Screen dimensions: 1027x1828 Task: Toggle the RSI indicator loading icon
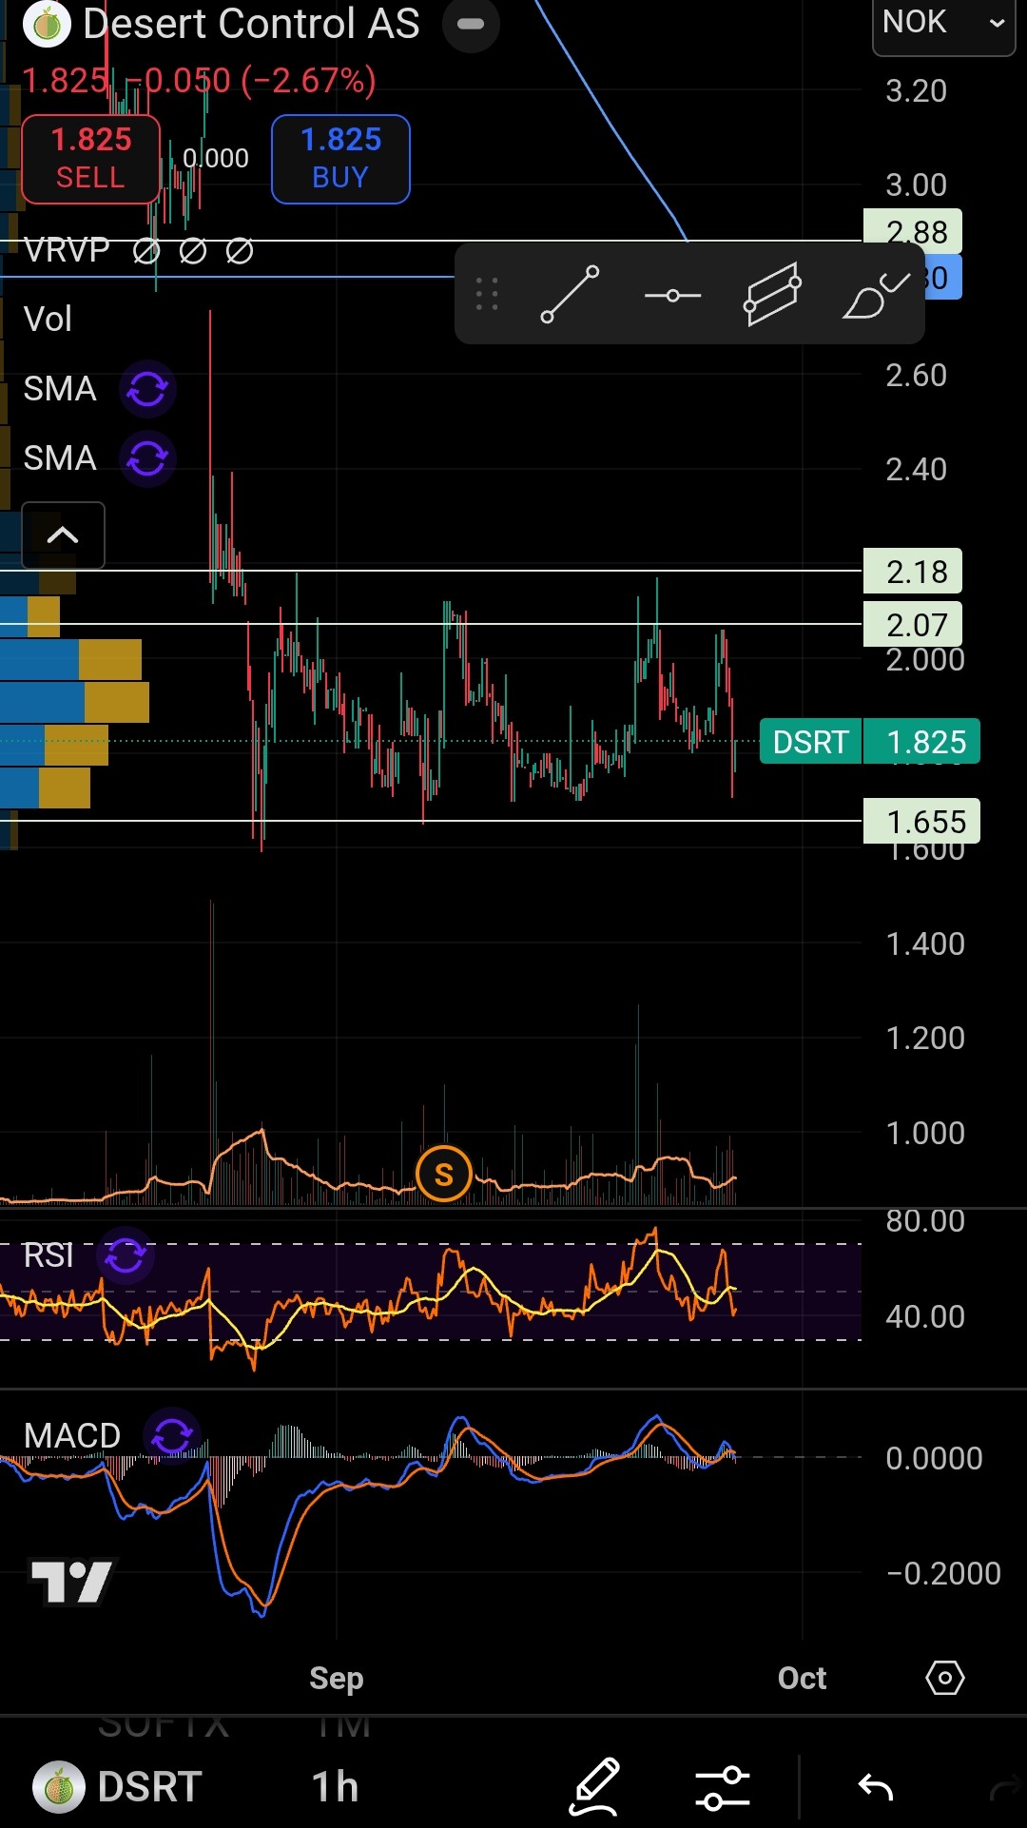pyautogui.click(x=125, y=1255)
